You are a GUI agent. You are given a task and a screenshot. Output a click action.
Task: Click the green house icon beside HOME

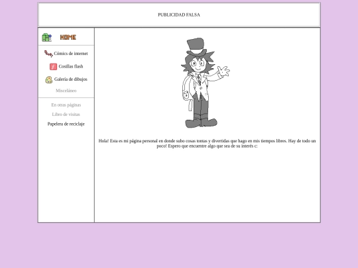coord(47,37)
